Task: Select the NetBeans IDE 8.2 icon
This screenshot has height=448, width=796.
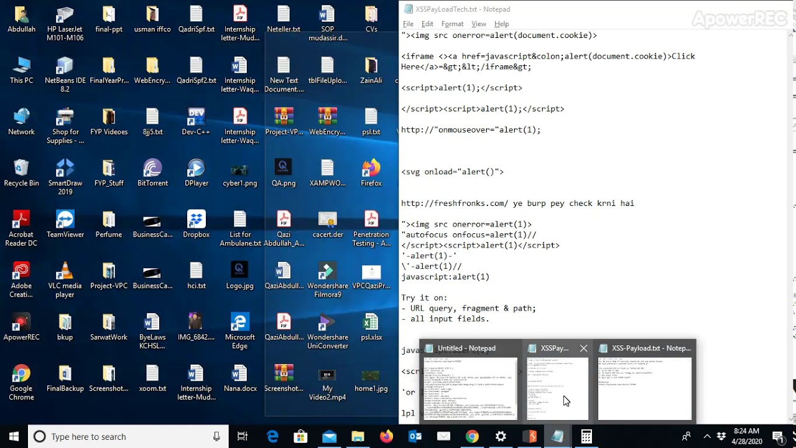Action: tap(65, 74)
